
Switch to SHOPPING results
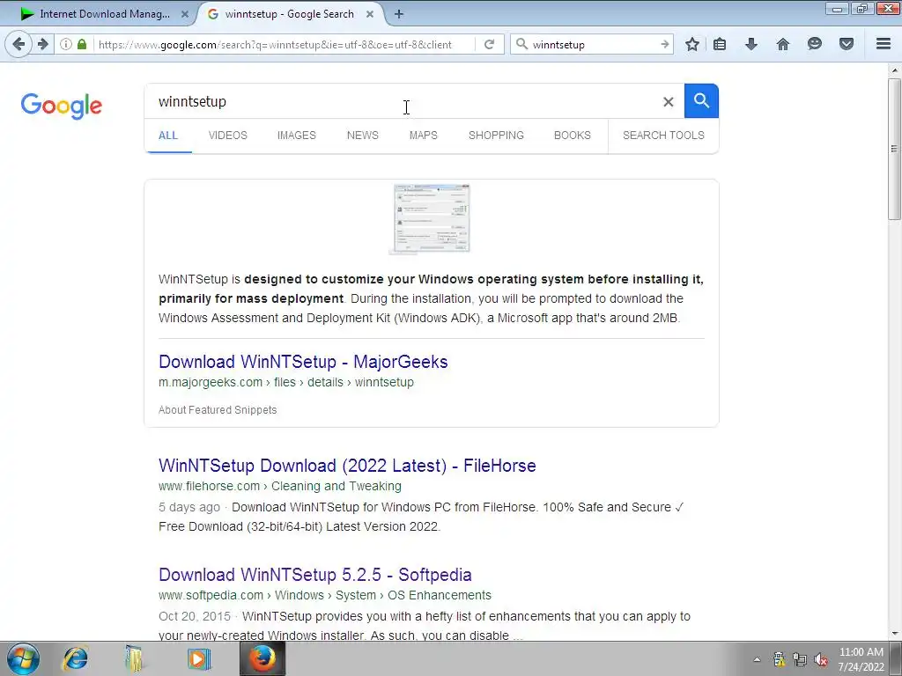(497, 136)
